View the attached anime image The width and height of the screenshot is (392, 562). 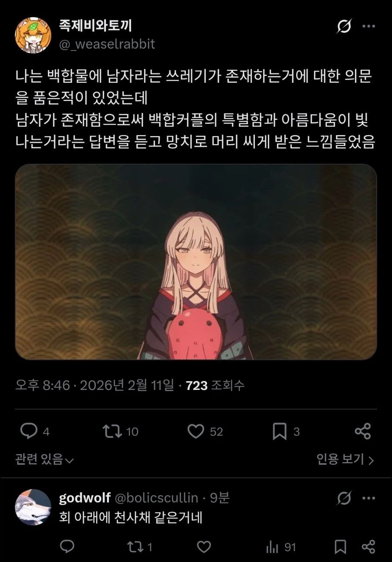coord(196,262)
